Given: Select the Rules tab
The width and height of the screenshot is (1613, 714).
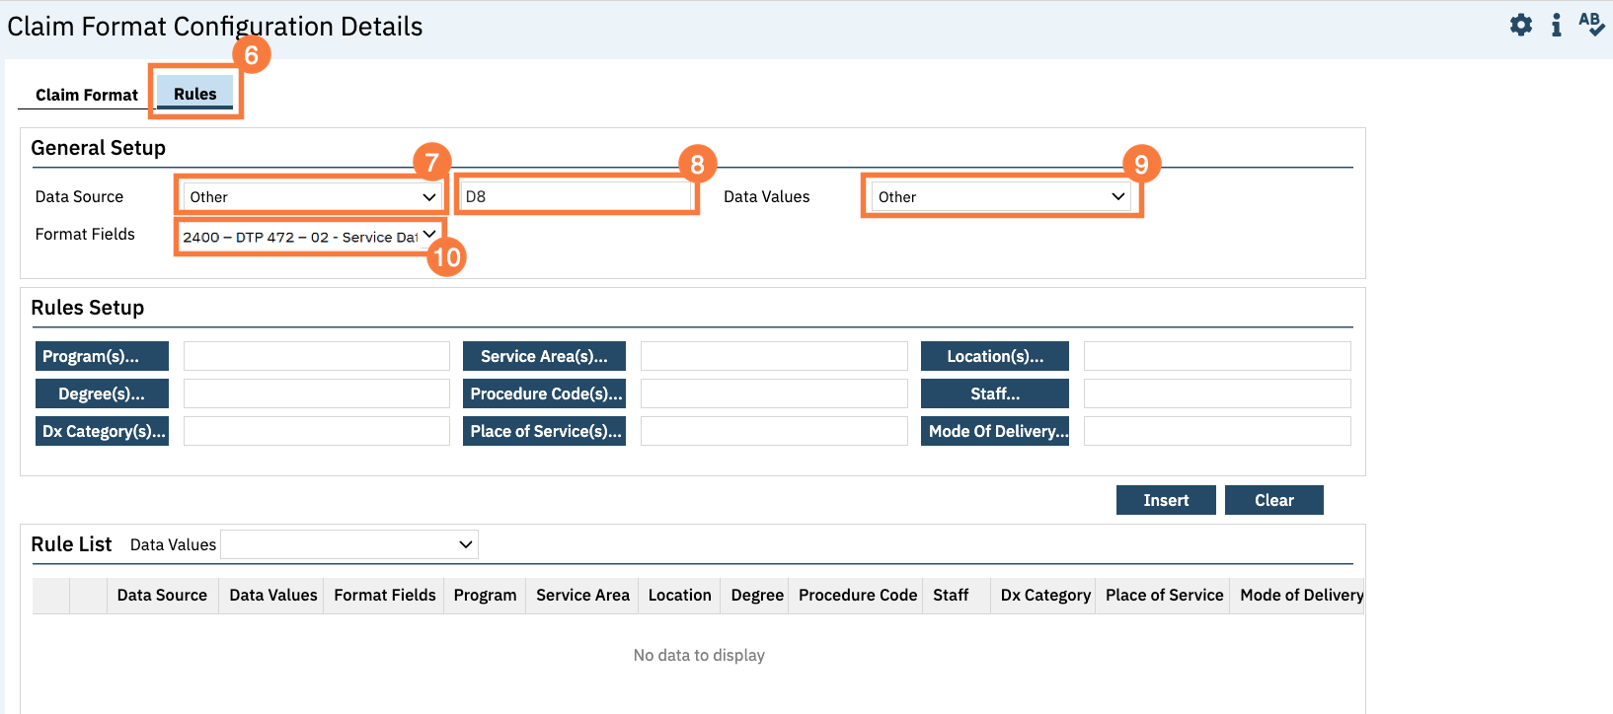Looking at the screenshot, I should (195, 94).
